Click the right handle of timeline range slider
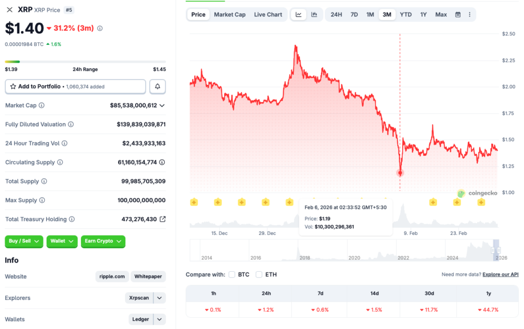Viewport: 524px width, 329px height. click(x=498, y=250)
